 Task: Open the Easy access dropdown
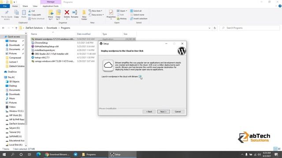[96, 14]
